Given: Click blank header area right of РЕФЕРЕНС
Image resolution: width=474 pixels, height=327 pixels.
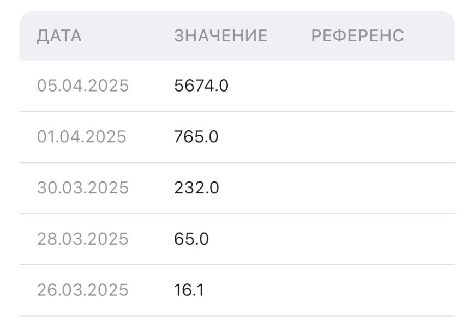Looking at the screenshot, I should click(x=431, y=36).
